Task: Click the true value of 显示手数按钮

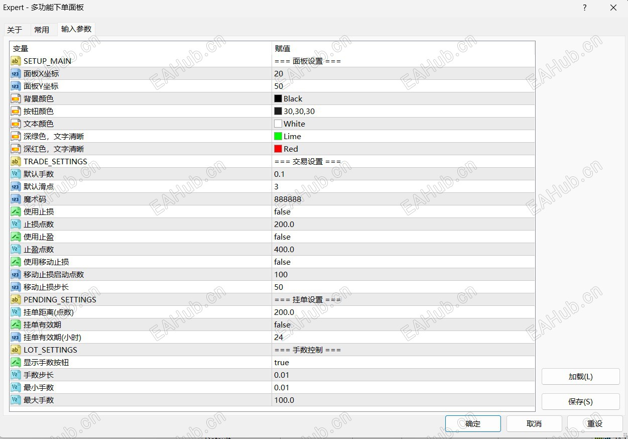Action: (282, 362)
